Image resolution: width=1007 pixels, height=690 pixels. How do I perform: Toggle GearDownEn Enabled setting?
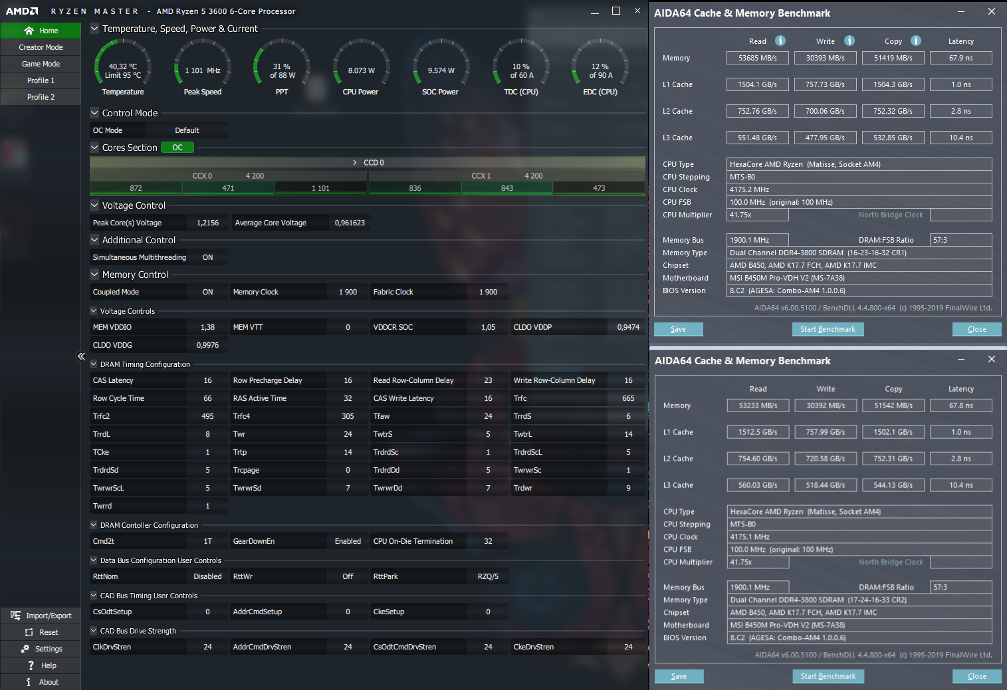[x=348, y=541]
